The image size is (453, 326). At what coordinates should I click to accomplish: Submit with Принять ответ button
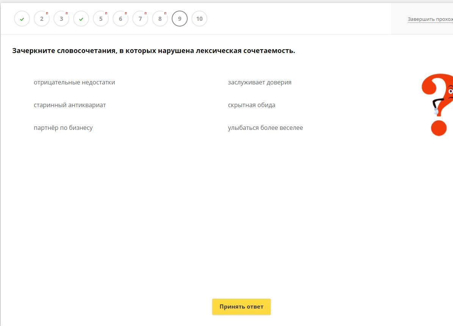pyautogui.click(x=241, y=307)
